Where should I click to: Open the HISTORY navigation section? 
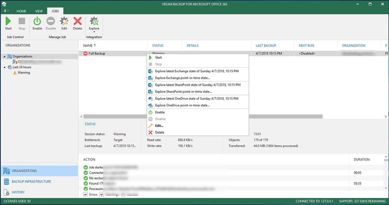pyautogui.click(x=39, y=192)
